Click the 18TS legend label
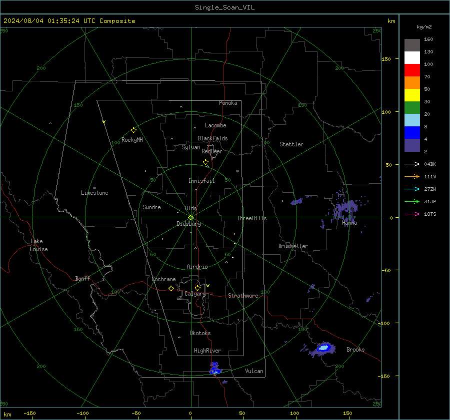Viewport: 450px width, 420px height. (x=430, y=214)
